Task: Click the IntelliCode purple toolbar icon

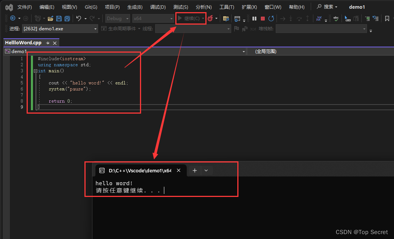Action: click(319, 19)
